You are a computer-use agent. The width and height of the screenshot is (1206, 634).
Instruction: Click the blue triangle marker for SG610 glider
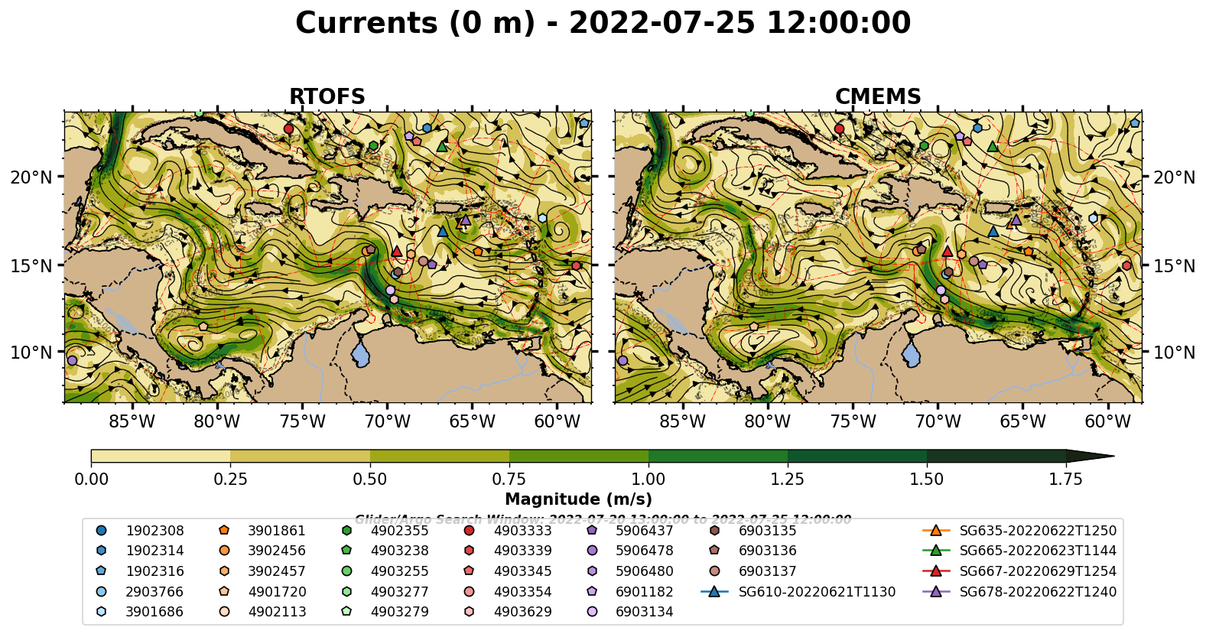pos(714,591)
